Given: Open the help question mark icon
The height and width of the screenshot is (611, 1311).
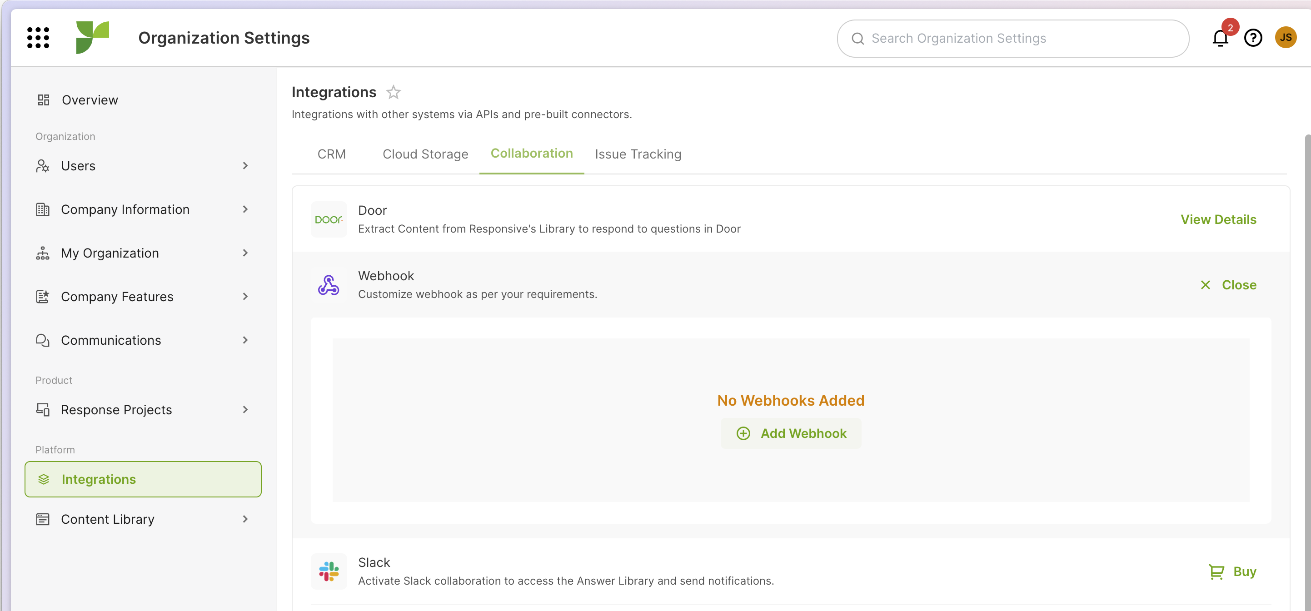Looking at the screenshot, I should tap(1253, 38).
